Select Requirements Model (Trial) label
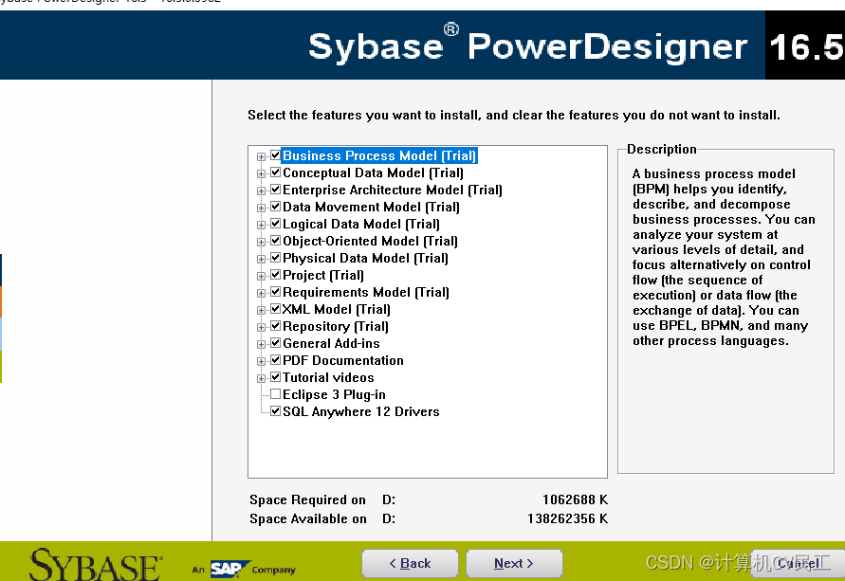 coord(366,292)
